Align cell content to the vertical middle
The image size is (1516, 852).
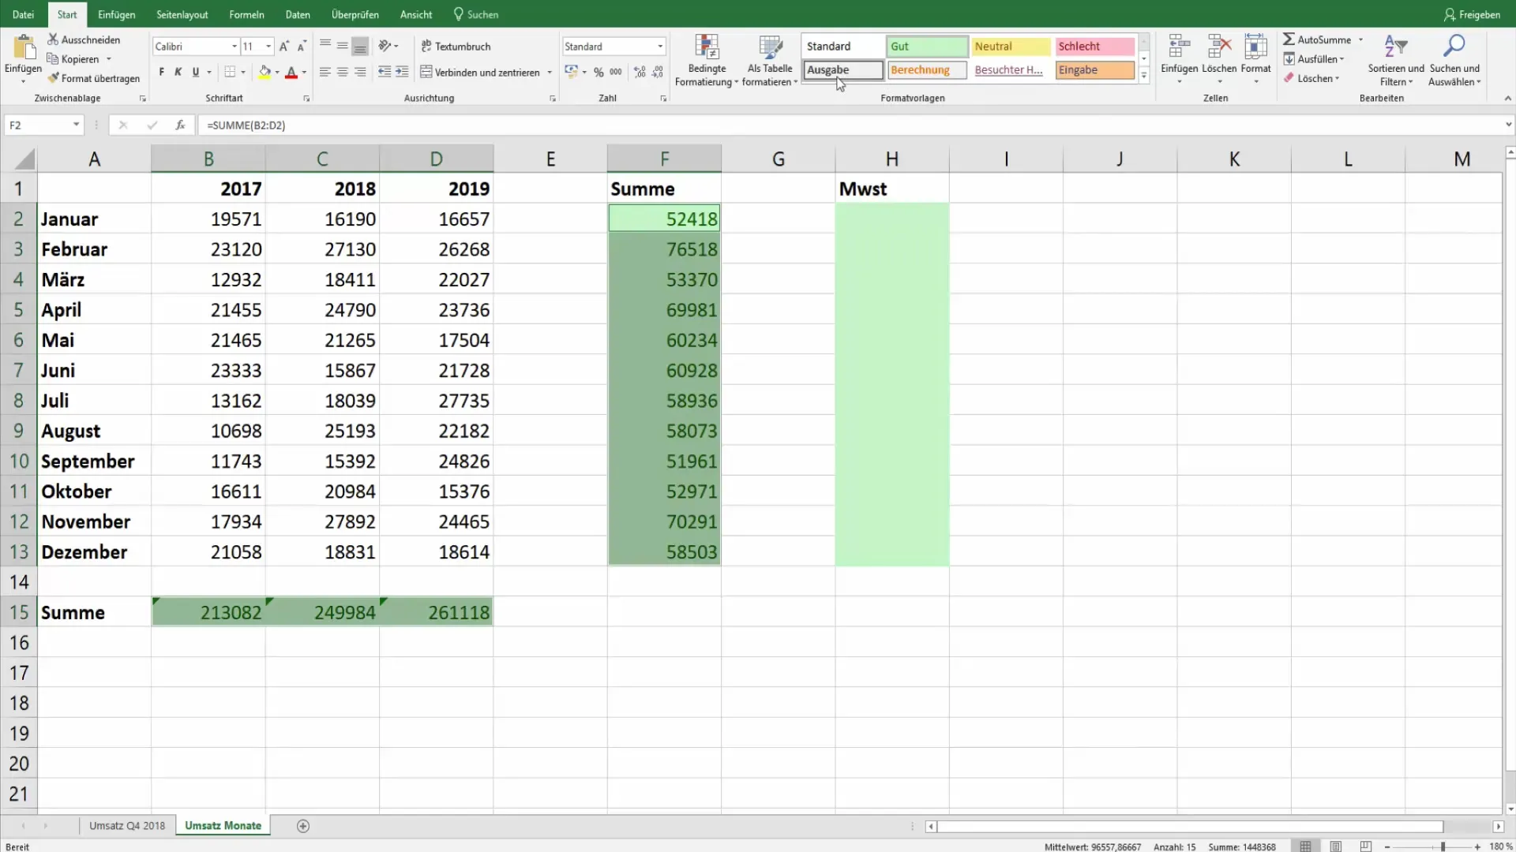[343, 47]
